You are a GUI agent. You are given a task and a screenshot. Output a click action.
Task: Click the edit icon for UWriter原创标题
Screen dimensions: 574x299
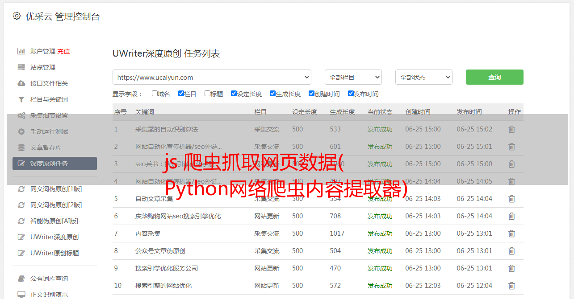(21, 253)
